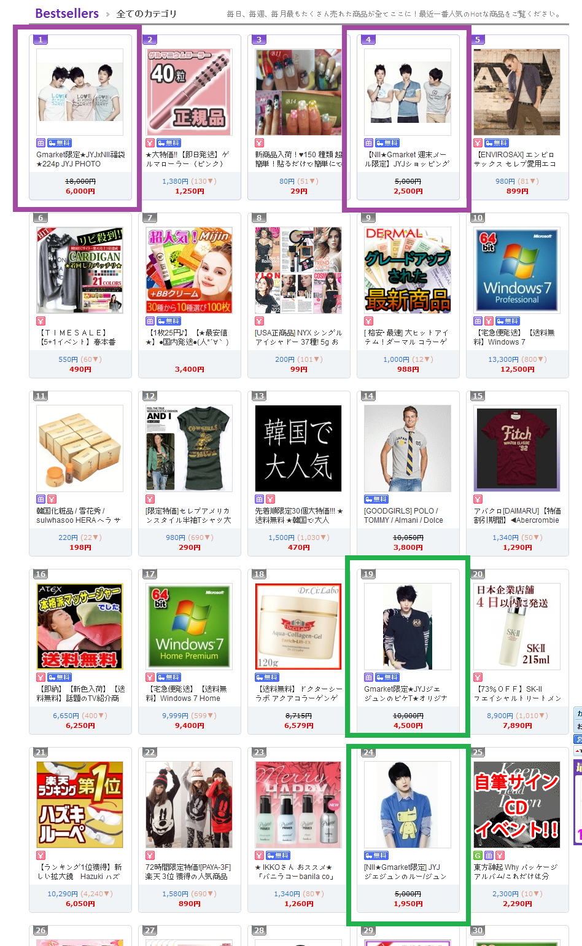
Task: Click the free shipping badge on Dr.Ci:Labo item
Action: (267, 678)
